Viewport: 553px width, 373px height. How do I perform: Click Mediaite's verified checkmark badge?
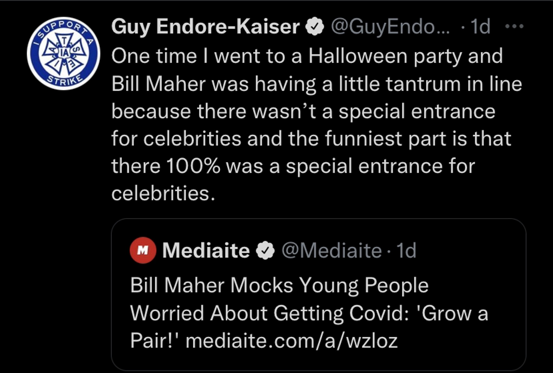pos(265,250)
